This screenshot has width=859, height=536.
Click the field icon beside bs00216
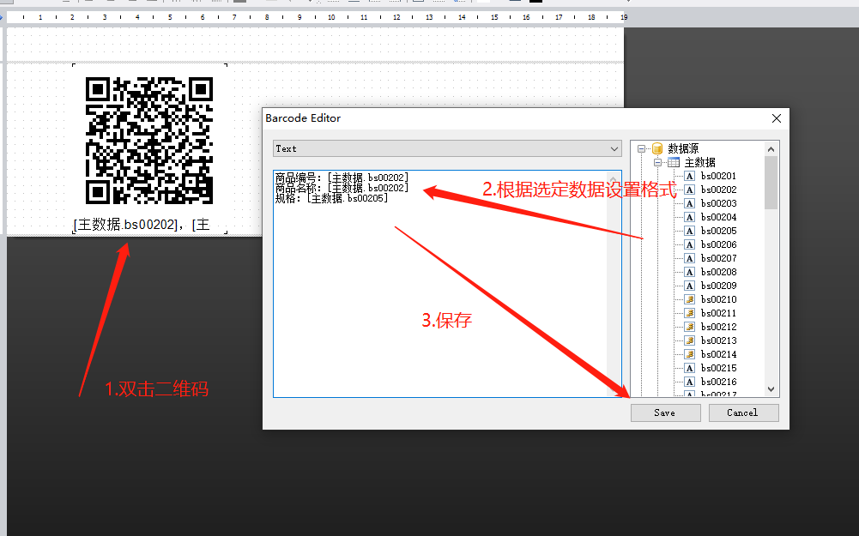(x=690, y=381)
